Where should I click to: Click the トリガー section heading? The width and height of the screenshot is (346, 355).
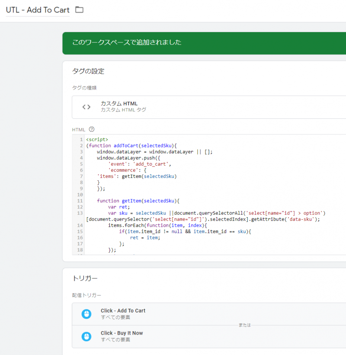click(x=85, y=278)
